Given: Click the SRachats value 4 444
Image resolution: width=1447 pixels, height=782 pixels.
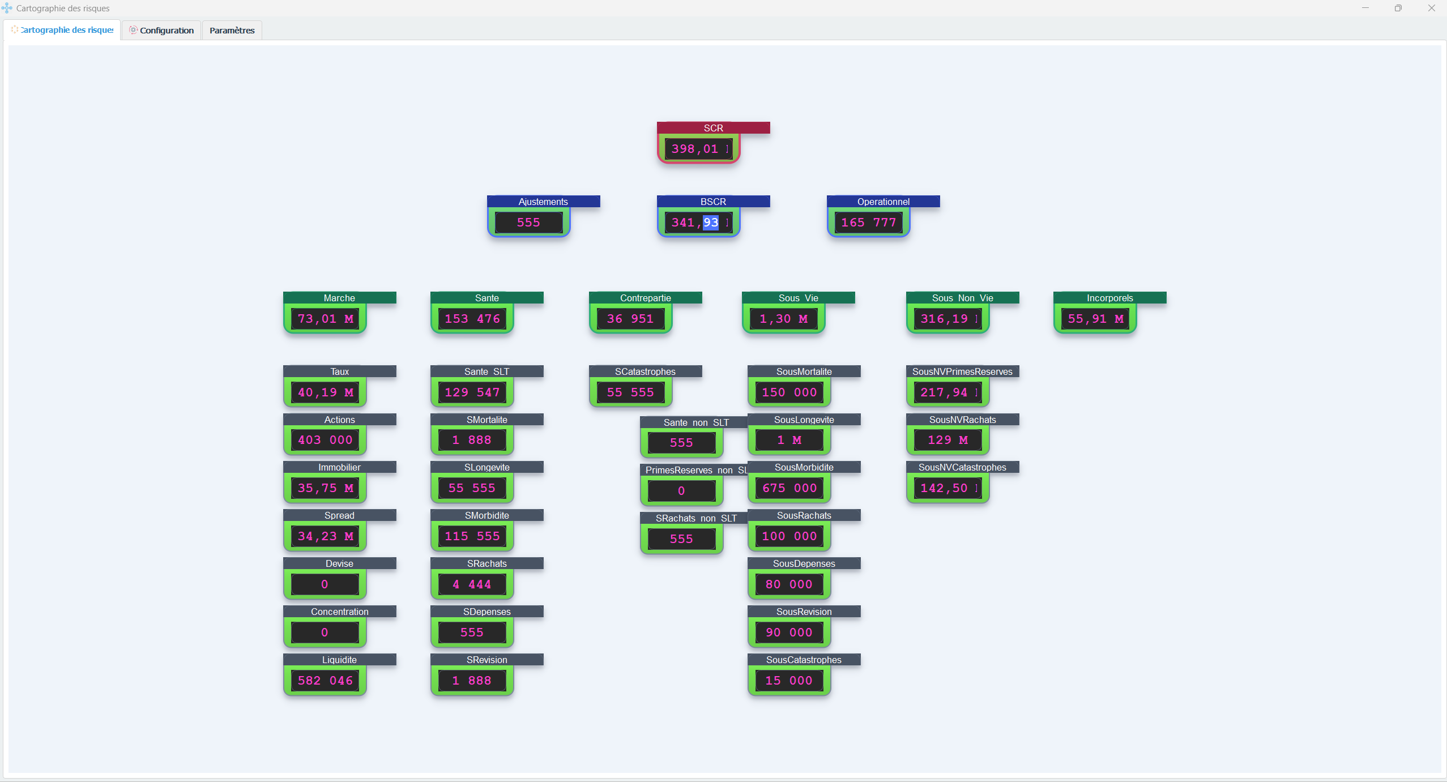Looking at the screenshot, I should (x=472, y=584).
